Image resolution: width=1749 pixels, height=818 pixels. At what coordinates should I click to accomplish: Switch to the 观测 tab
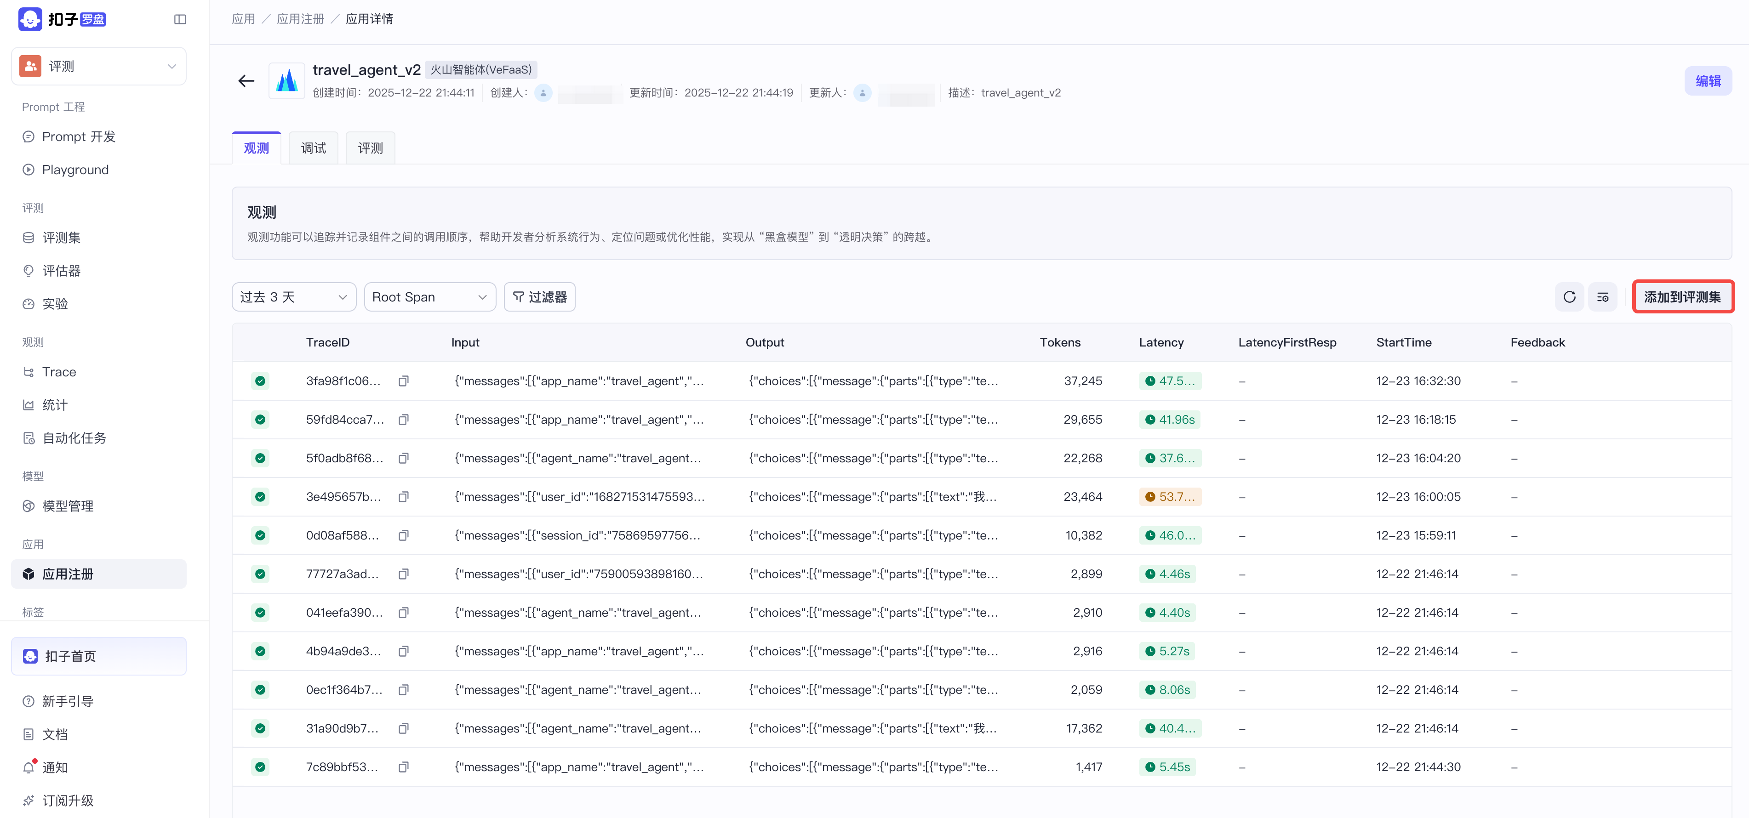(x=256, y=148)
